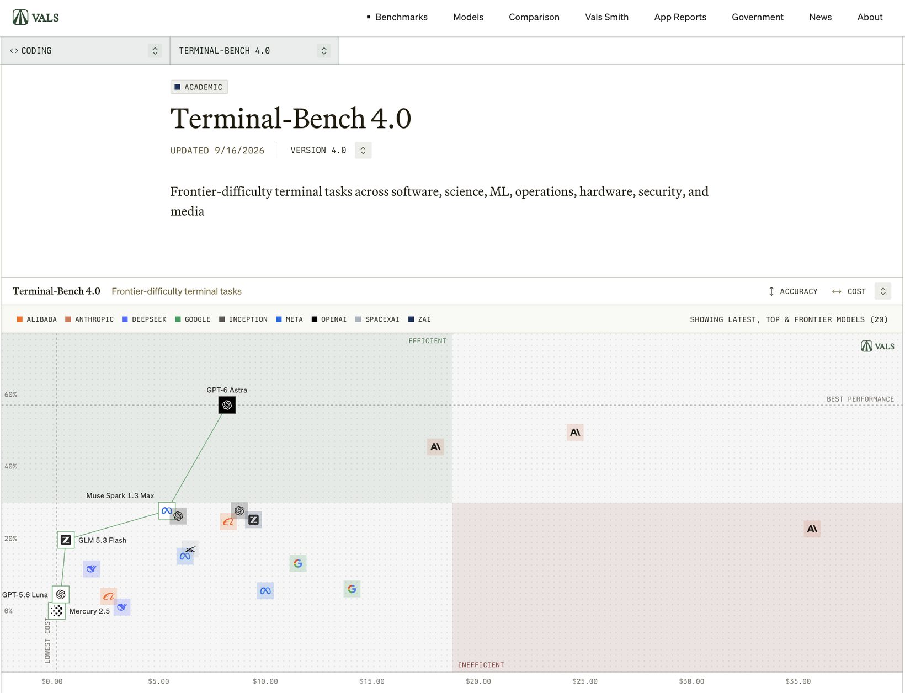The width and height of the screenshot is (905, 693).
Task: Select the GPT-6 Astra data point
Action: [227, 405]
